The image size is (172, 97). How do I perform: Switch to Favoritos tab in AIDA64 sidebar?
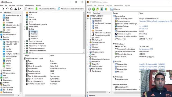[8, 13]
